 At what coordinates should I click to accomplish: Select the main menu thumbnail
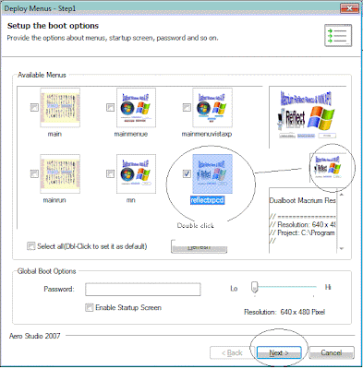click(60, 108)
